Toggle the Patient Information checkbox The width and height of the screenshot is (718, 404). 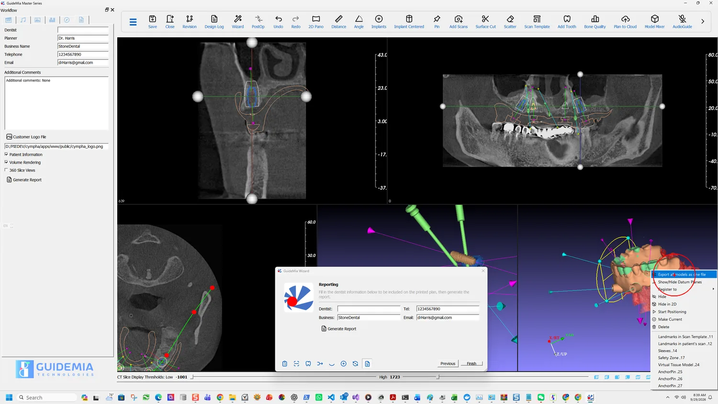click(x=6, y=154)
